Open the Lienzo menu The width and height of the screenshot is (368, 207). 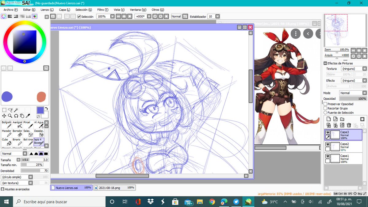[x=47, y=10]
